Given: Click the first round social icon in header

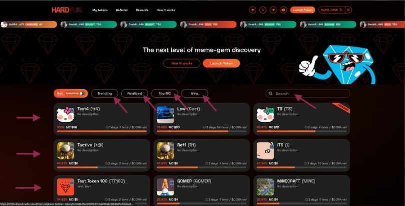Looking at the screenshot, I should (x=253, y=10).
